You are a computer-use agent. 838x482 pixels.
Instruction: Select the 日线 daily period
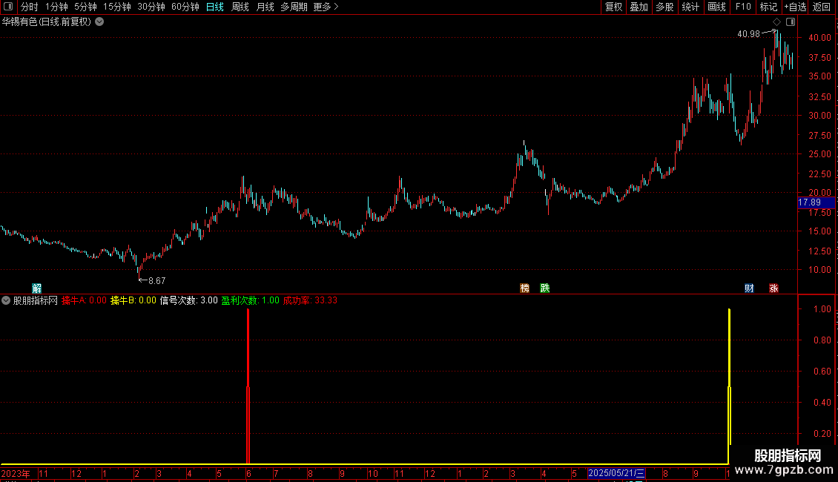pyautogui.click(x=215, y=7)
